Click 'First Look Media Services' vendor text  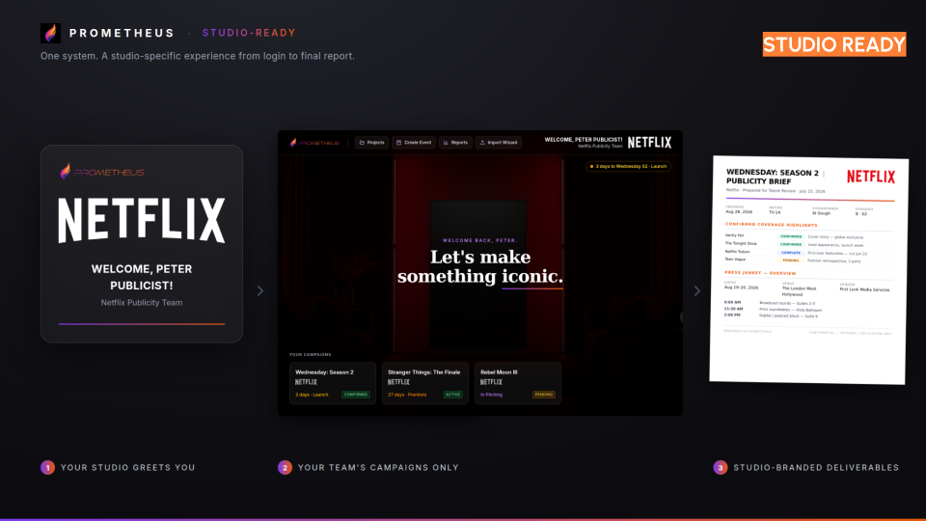[864, 289]
